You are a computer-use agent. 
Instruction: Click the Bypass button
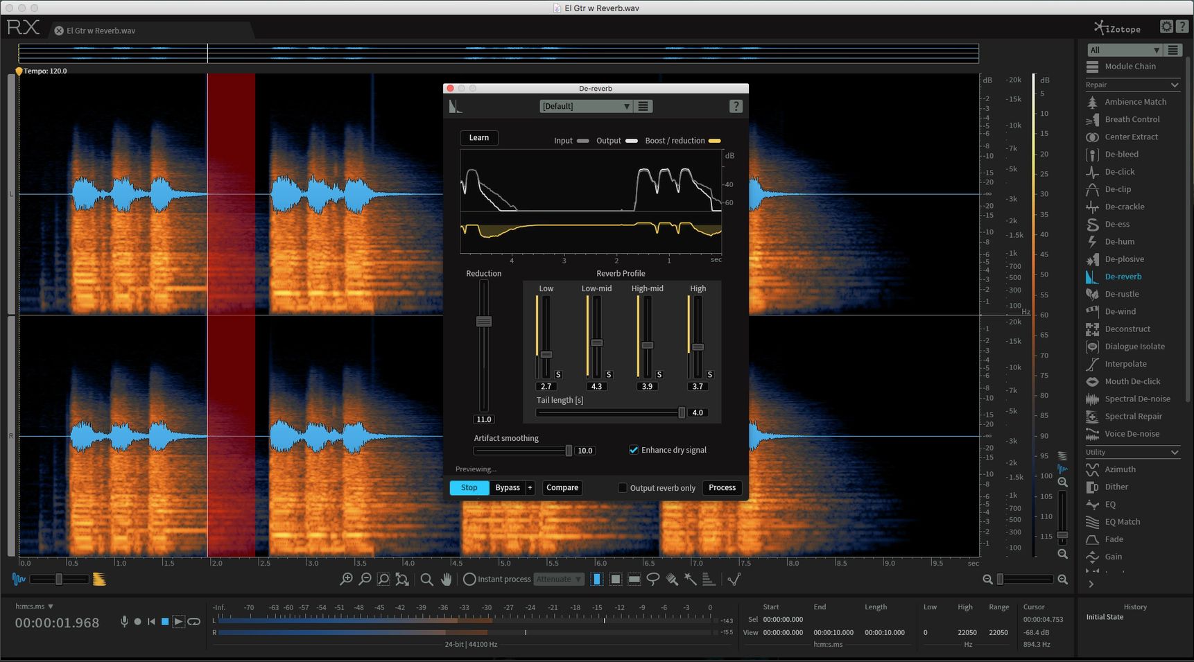coord(508,487)
